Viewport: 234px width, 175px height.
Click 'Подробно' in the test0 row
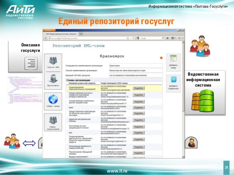(139, 107)
